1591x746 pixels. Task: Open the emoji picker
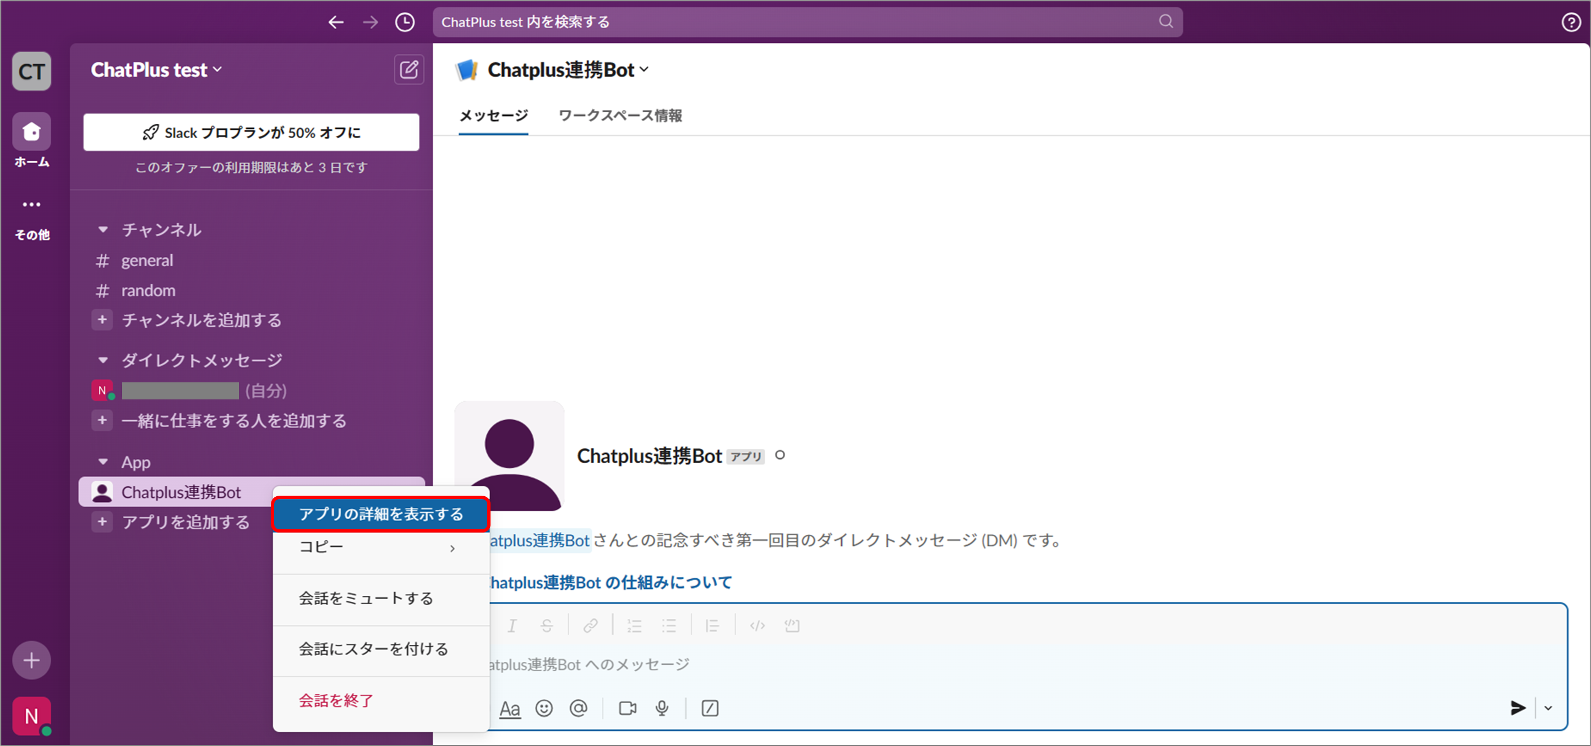[543, 709]
